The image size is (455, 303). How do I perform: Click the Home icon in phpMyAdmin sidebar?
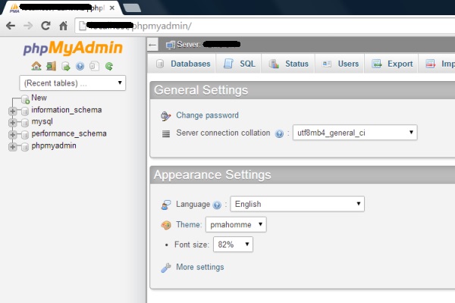point(36,66)
